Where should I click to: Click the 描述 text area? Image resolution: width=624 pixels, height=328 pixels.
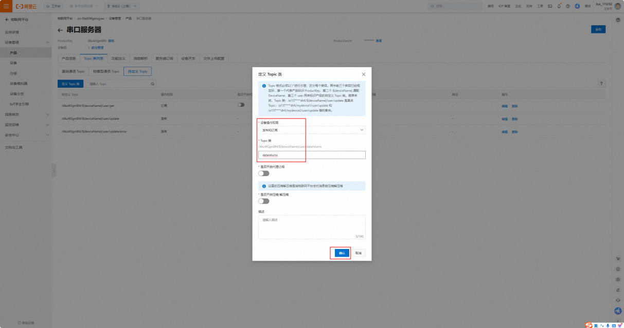(312, 226)
